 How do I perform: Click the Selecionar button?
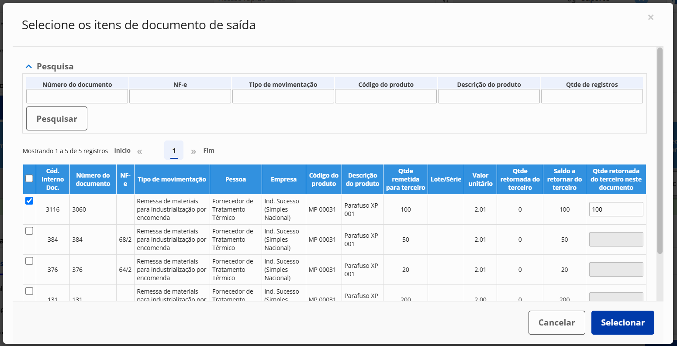pyautogui.click(x=623, y=322)
